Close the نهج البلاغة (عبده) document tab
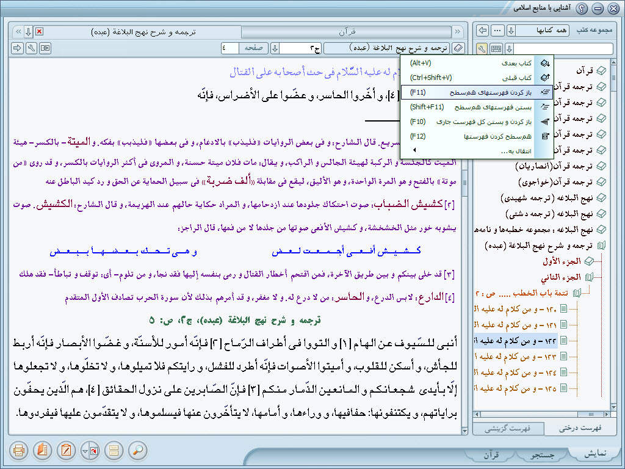Viewport: 625px width, 469px height. click(39, 31)
